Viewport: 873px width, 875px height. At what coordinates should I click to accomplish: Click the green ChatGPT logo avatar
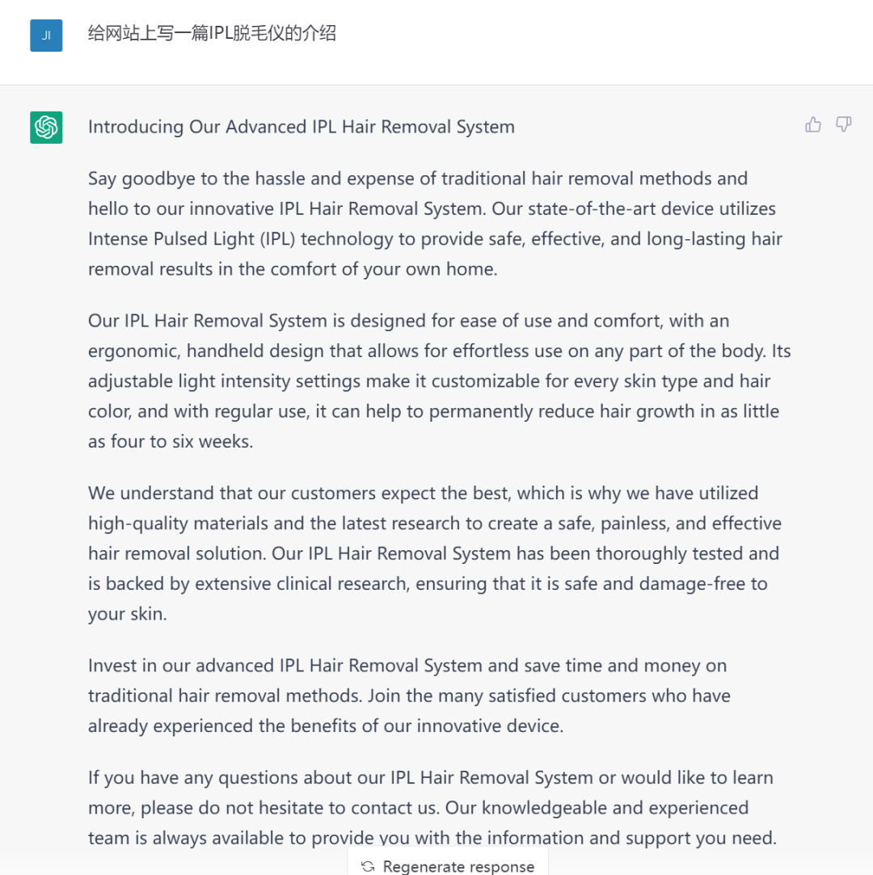46,128
